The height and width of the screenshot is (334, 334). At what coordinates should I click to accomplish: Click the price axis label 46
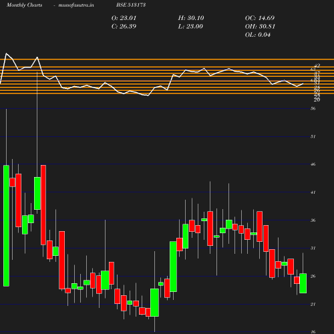(x=313, y=164)
